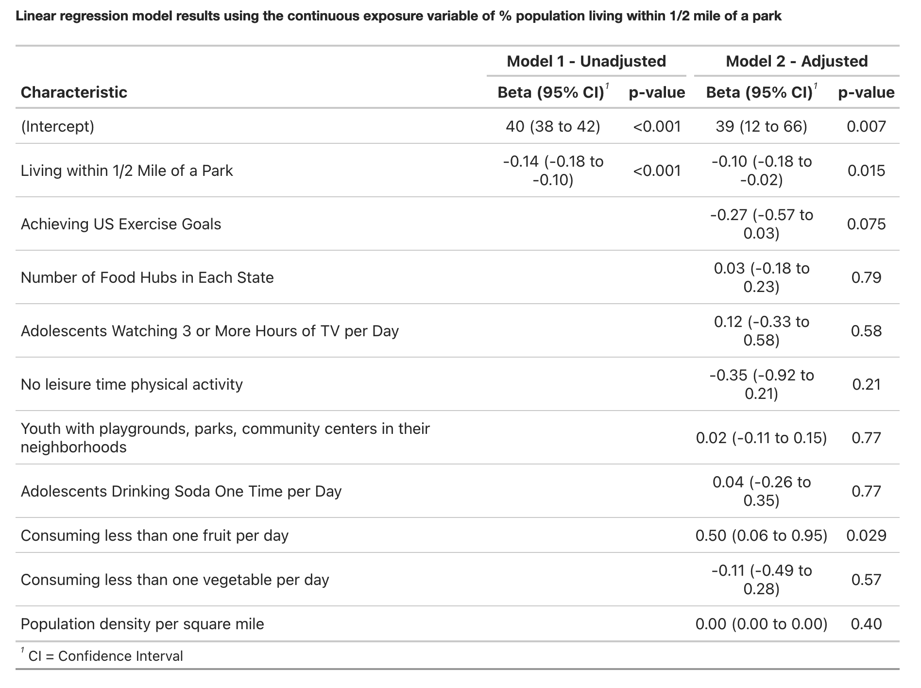Click the Model 2 - Adjusted column header
This screenshot has width=921, height=688.
(796, 61)
